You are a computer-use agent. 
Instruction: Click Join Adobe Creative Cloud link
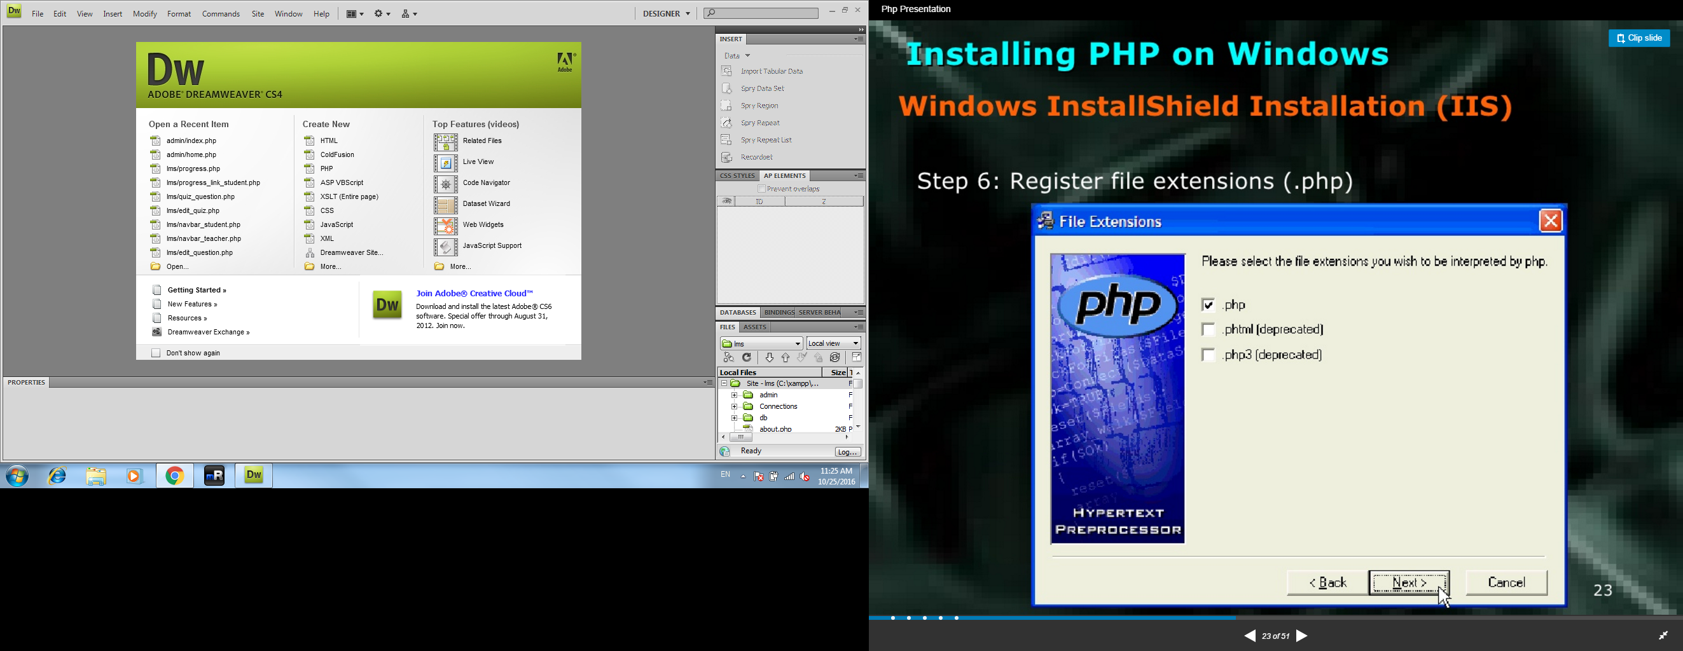(x=475, y=294)
